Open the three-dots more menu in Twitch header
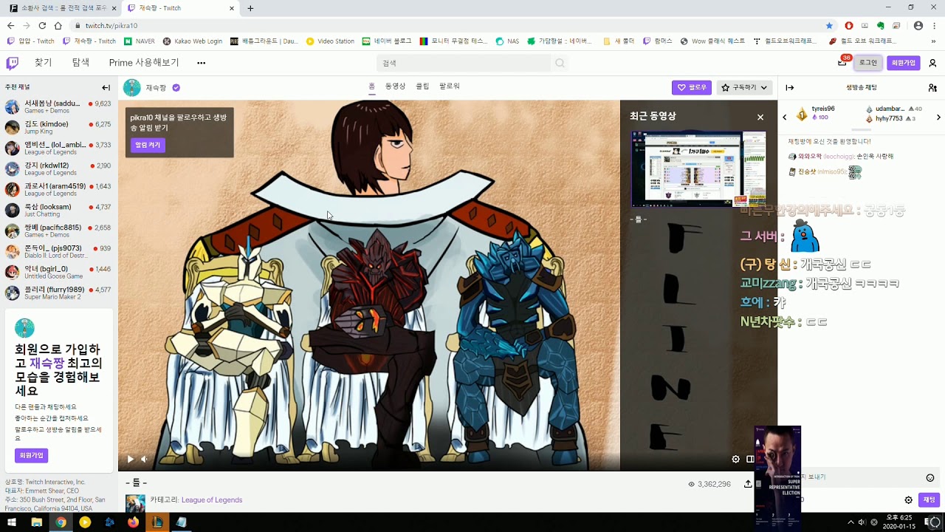This screenshot has height=532, width=945. 201,63
